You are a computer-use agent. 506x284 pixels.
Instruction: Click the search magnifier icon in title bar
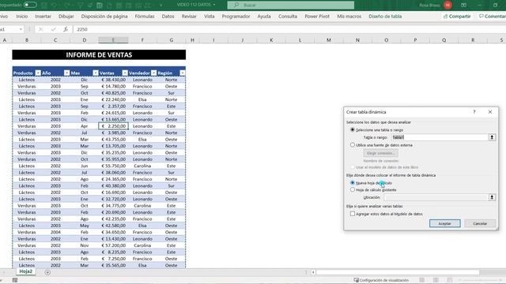point(236,6)
